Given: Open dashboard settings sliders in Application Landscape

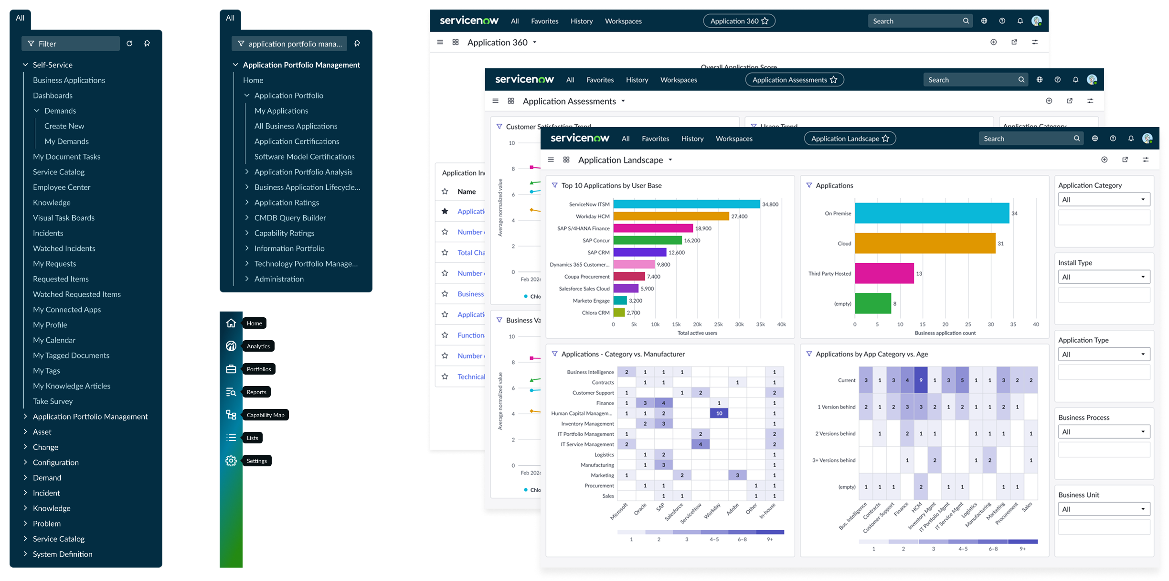Looking at the screenshot, I should point(1146,160).
